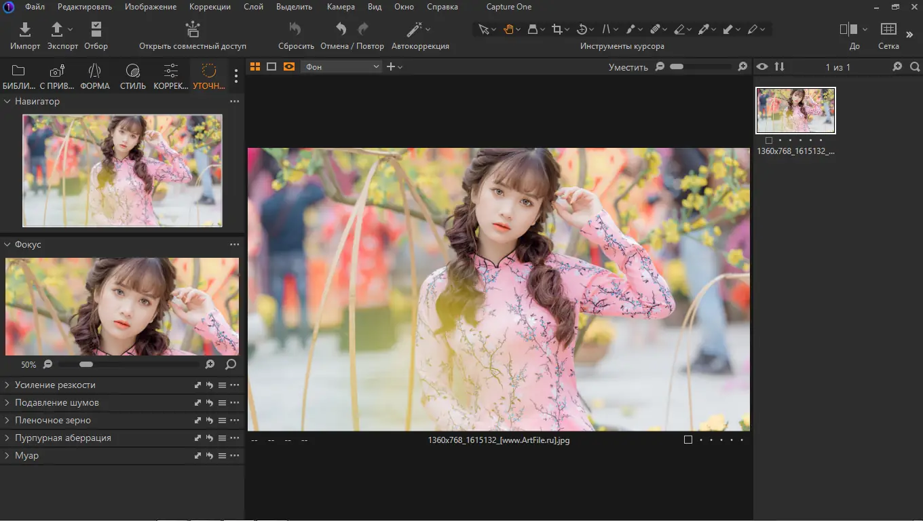Viewport: 923px width, 521px height.
Task: Click the Reset (Сбросить) icon
Action: click(295, 30)
